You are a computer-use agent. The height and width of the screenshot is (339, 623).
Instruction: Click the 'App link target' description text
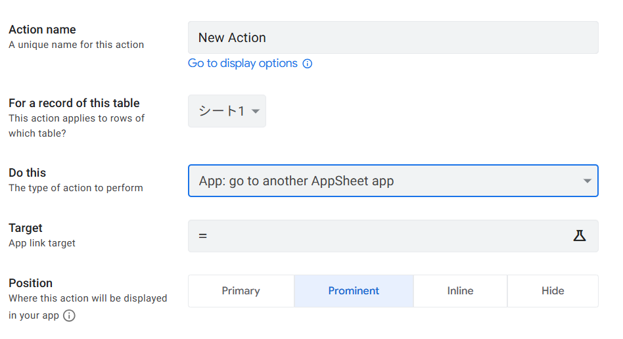coord(42,243)
